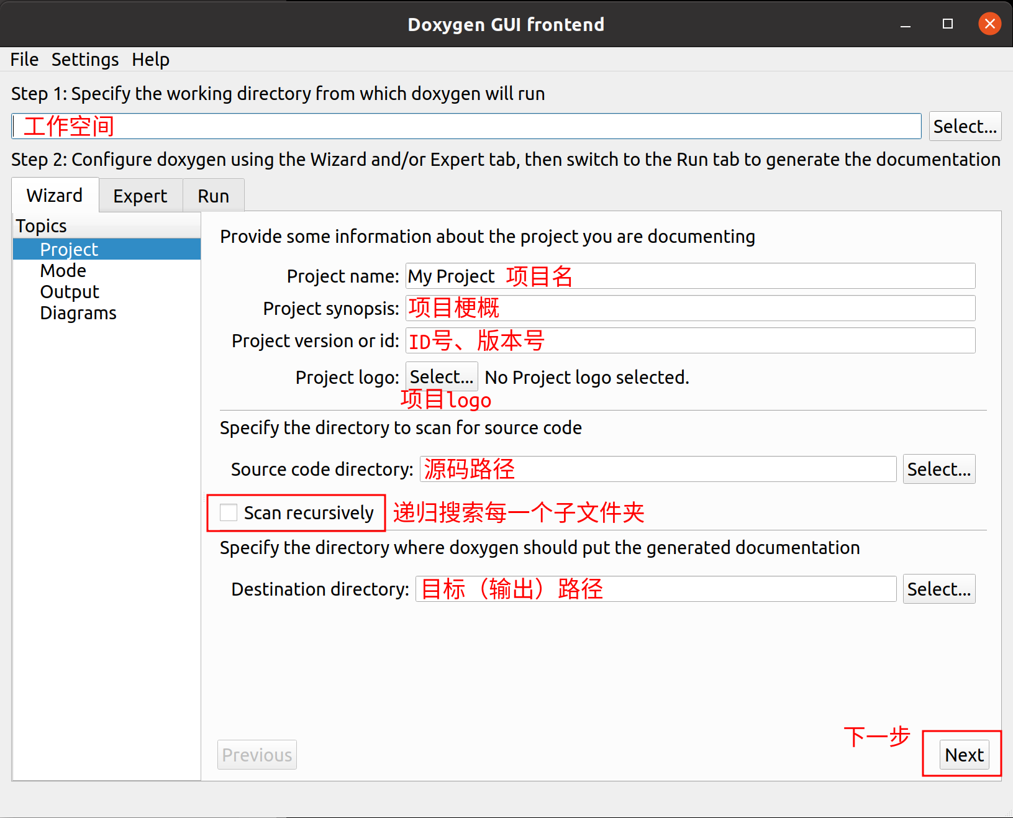Viewport: 1013px width, 818px height.
Task: Select the Mode topic
Action: pyautogui.click(x=63, y=270)
